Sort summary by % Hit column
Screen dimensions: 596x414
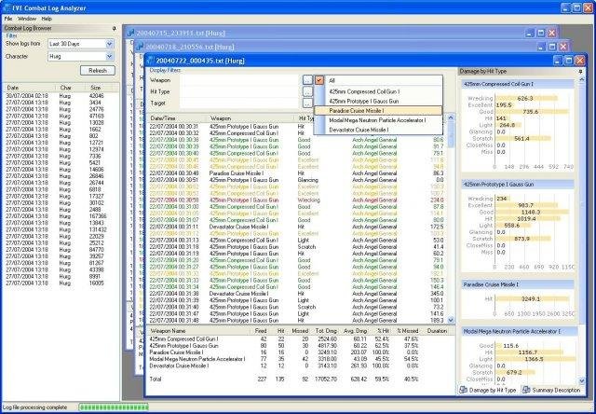coord(382,331)
